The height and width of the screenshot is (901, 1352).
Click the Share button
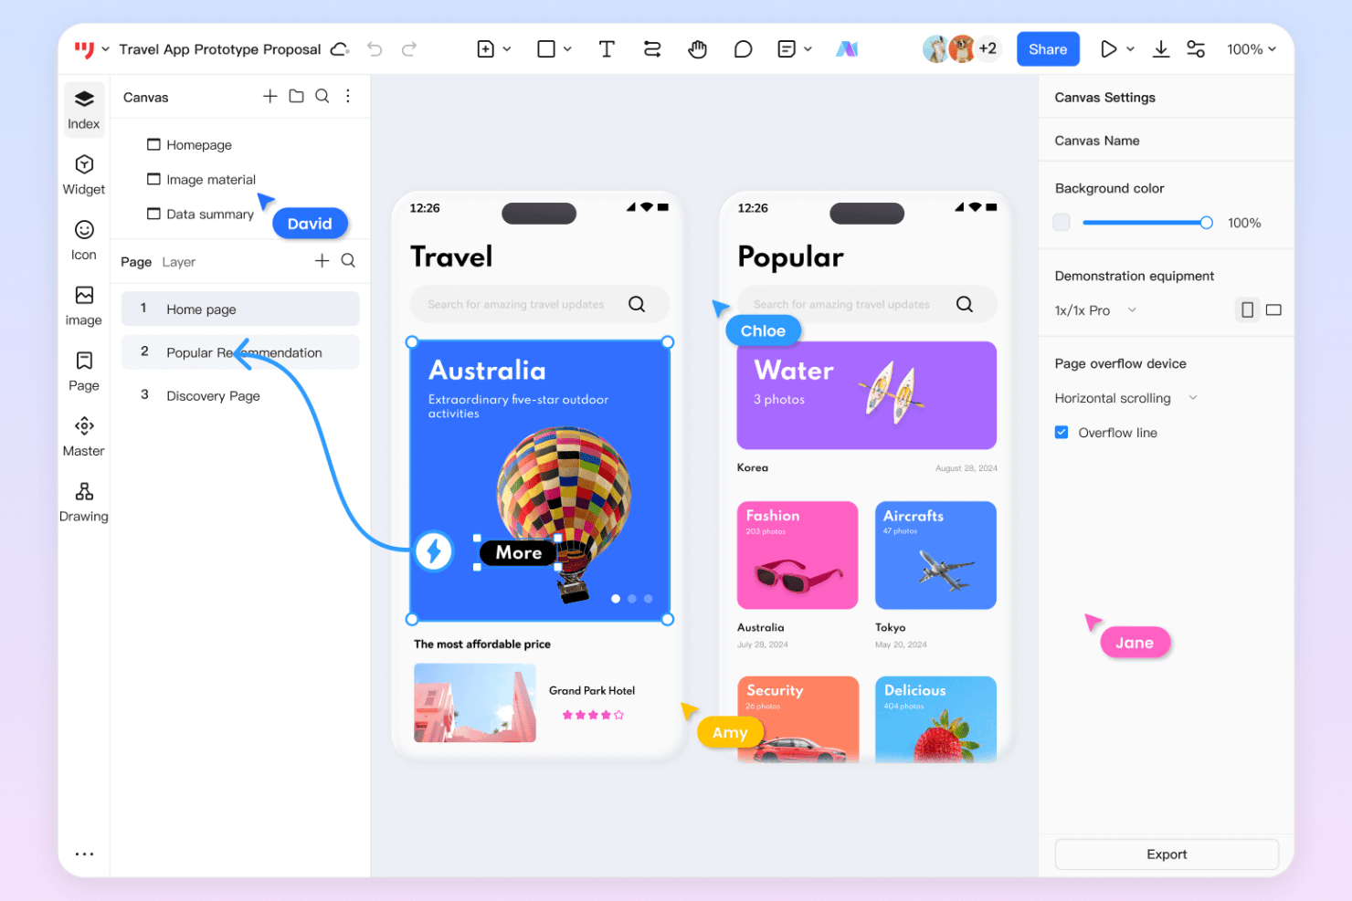(x=1048, y=49)
